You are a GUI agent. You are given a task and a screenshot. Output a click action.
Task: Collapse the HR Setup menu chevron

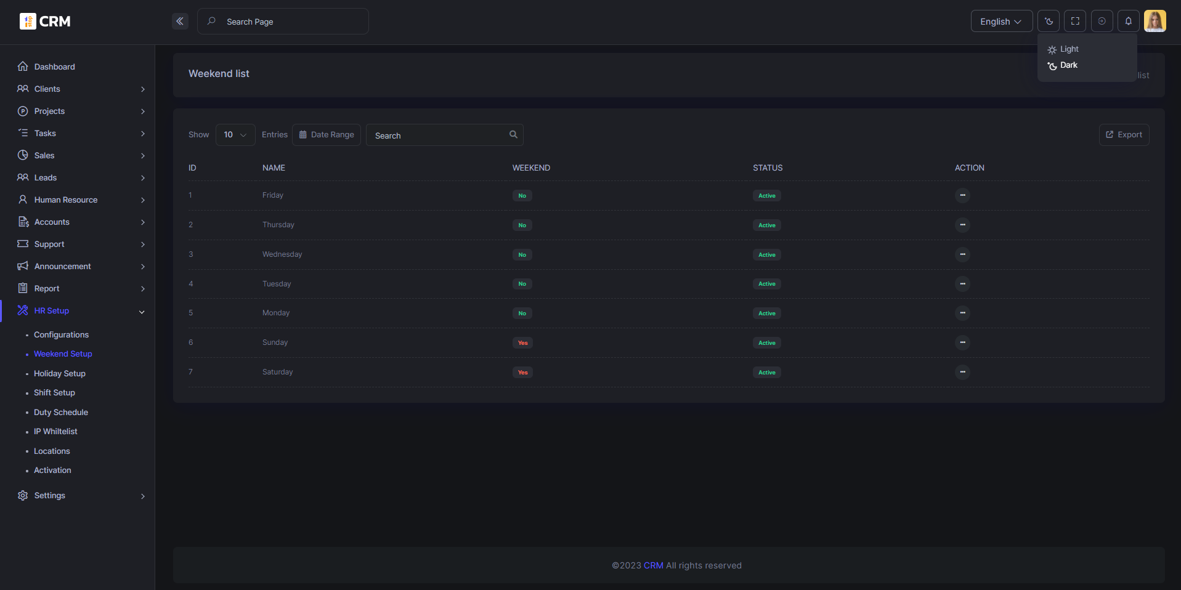point(142,312)
